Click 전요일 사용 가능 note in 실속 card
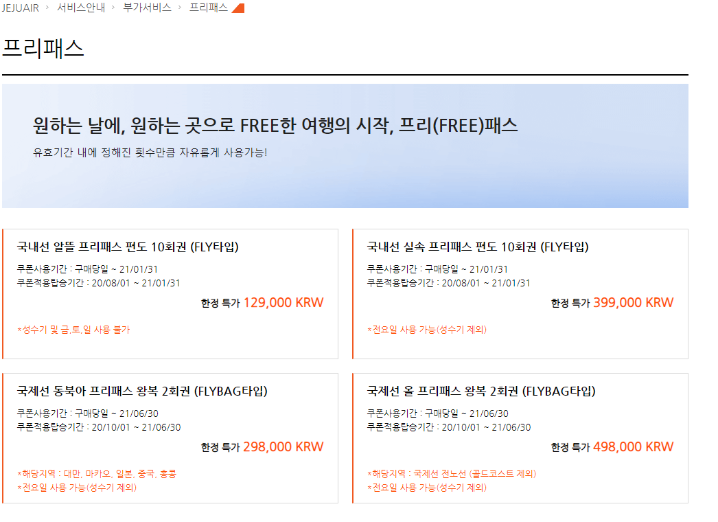This screenshot has height=522, width=718. point(427,330)
